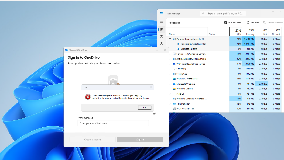Open the App history icon in Task Manager sidebar
This screenshot has height=160, width=284.
(x=162, y=44)
